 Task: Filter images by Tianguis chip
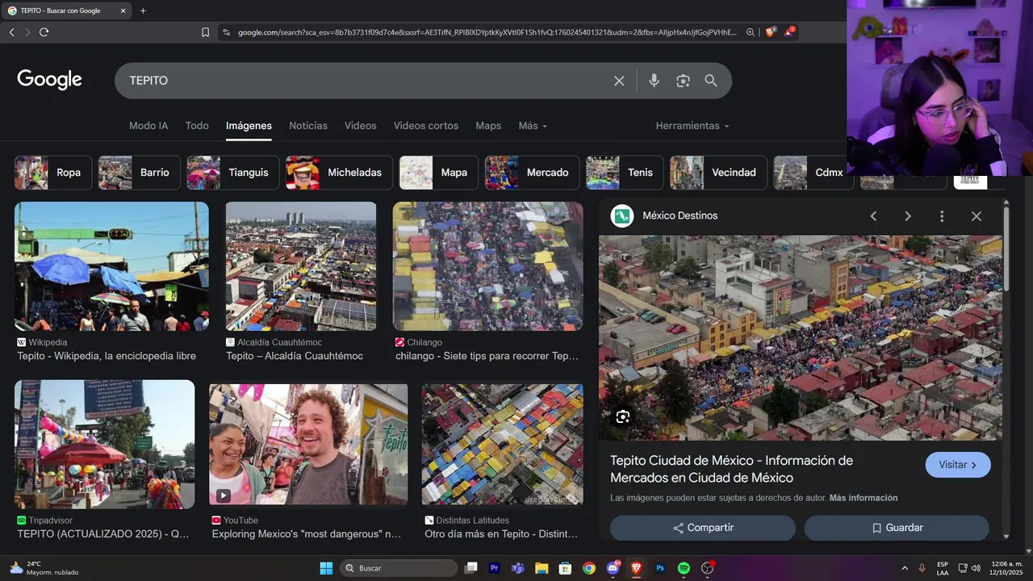(x=233, y=173)
